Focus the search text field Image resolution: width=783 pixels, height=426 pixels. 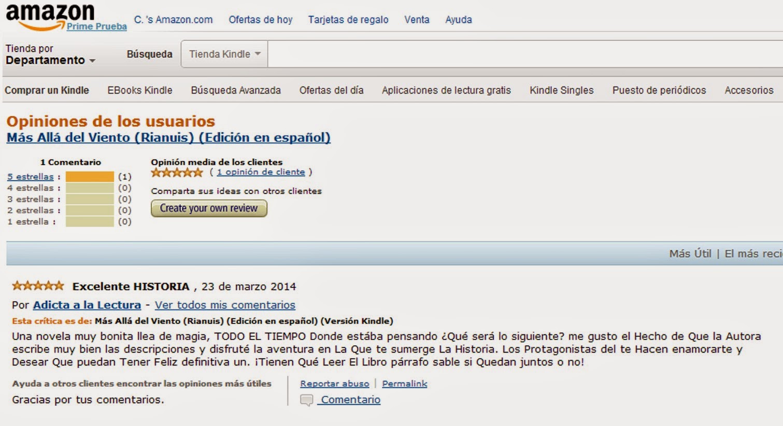click(x=525, y=54)
